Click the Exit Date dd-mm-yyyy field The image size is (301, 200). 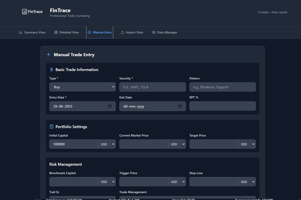click(153, 106)
